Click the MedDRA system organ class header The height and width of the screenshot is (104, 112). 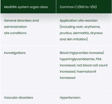tap(26, 7)
